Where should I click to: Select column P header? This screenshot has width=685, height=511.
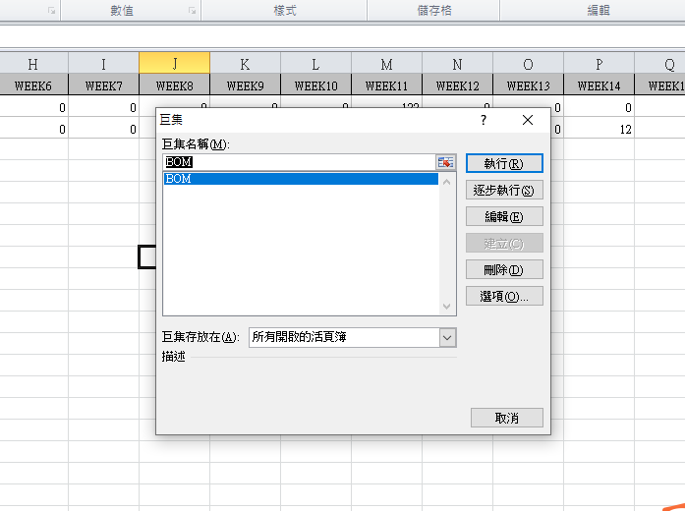pos(599,64)
